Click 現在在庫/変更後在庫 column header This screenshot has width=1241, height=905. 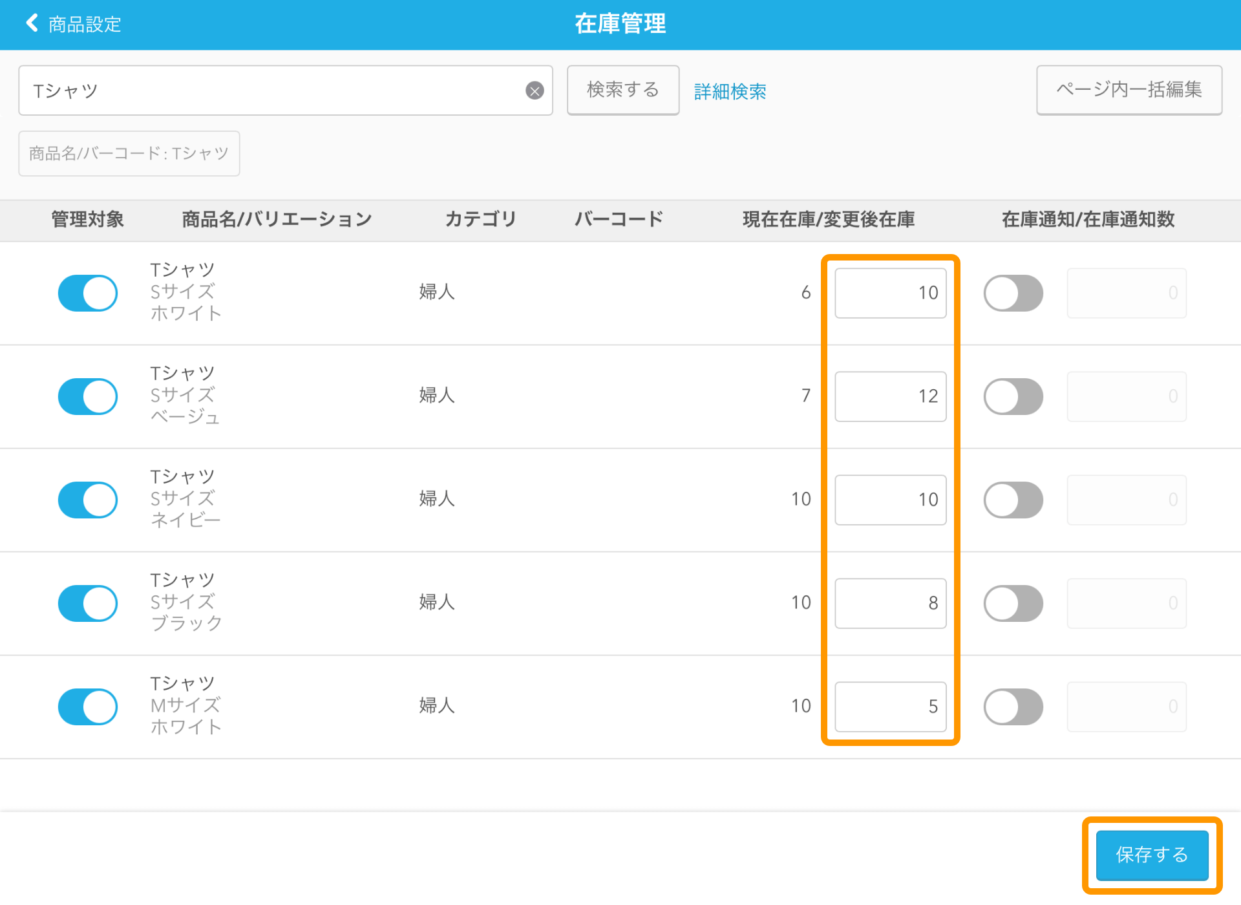829,219
